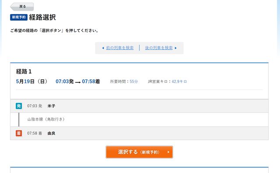Go back with the 戻る button

[22, 7]
